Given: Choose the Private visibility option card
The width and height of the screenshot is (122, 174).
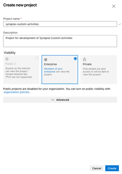Looking at the screenshot, I should (x=99, y=69).
